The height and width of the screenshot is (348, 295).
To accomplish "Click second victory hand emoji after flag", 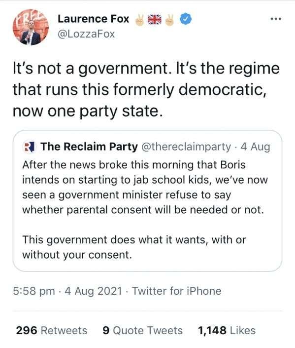I will point(170,20).
